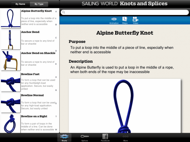Switch to the Knots bottom tab

pos(64,137)
